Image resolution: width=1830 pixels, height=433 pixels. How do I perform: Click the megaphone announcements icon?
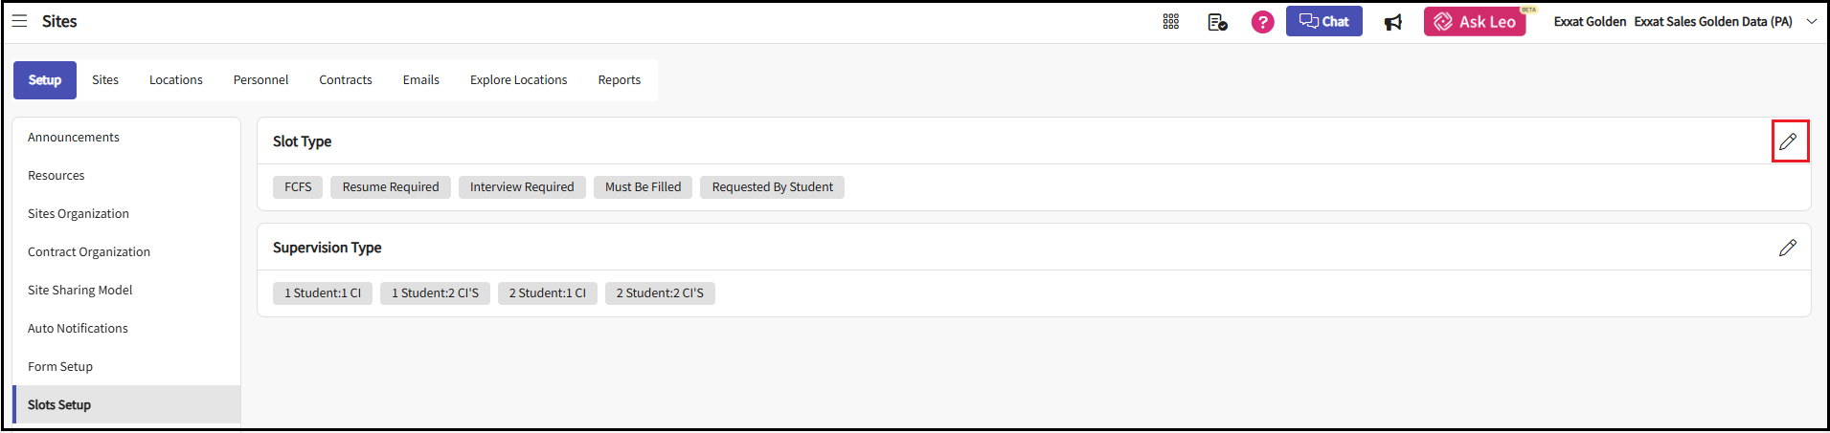(1393, 22)
